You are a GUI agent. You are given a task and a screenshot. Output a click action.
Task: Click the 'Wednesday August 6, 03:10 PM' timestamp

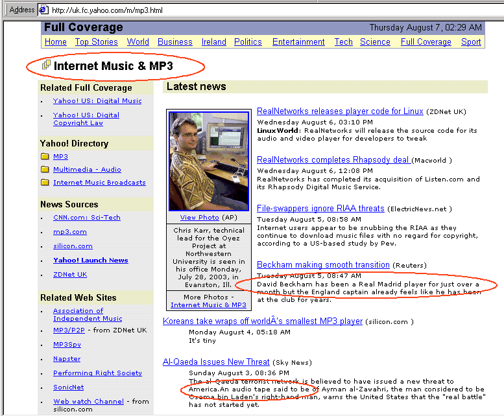[315, 122]
